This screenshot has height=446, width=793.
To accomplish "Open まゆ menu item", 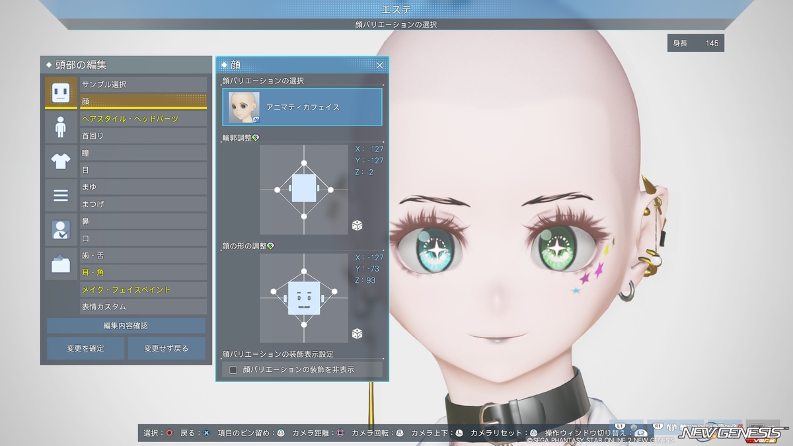I will [143, 187].
